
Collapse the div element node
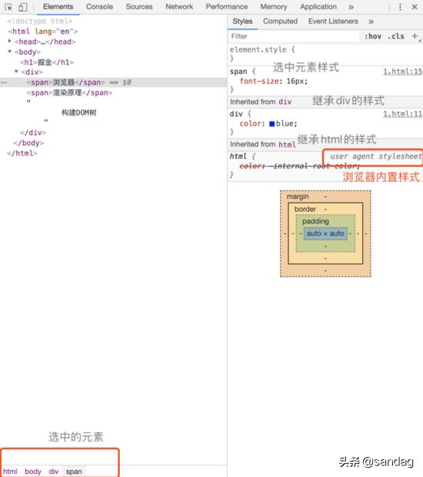[x=16, y=72]
